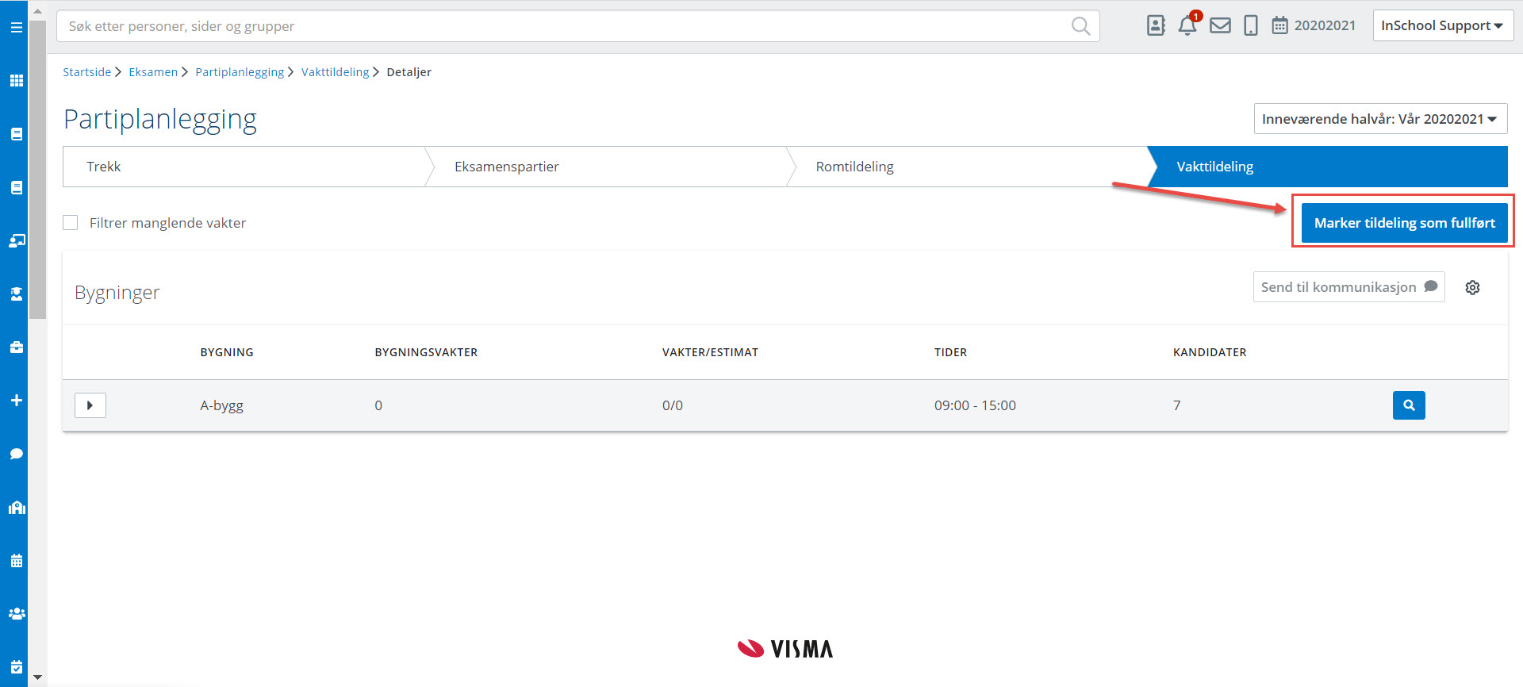Go to Eksamen breadcrumb link

153,72
